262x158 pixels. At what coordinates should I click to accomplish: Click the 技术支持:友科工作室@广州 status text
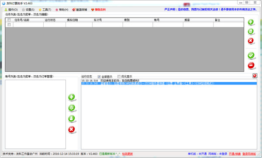click(20, 154)
